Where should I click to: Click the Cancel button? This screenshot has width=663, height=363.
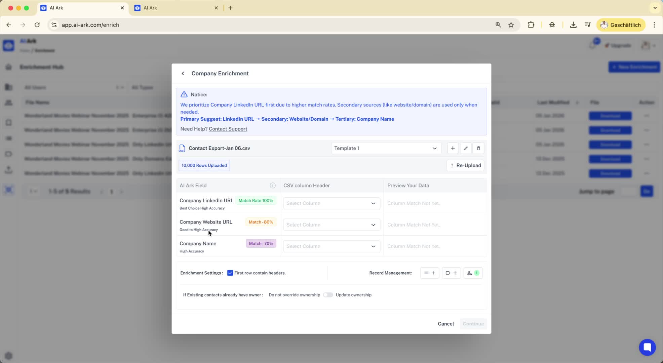click(445, 324)
